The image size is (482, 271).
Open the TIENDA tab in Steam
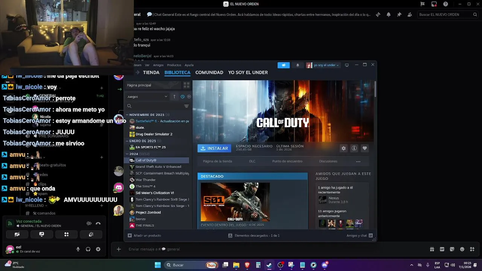click(x=151, y=73)
